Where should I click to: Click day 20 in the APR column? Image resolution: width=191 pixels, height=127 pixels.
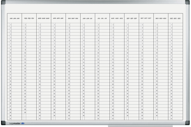pos(54,84)
